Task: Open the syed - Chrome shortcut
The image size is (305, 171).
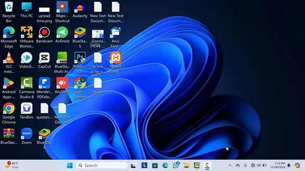Action: point(80,88)
